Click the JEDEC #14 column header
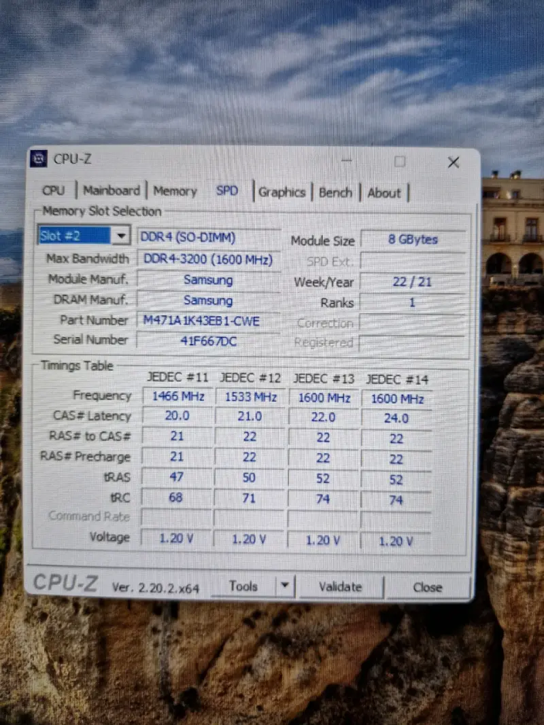The width and height of the screenshot is (544, 725). tap(397, 380)
